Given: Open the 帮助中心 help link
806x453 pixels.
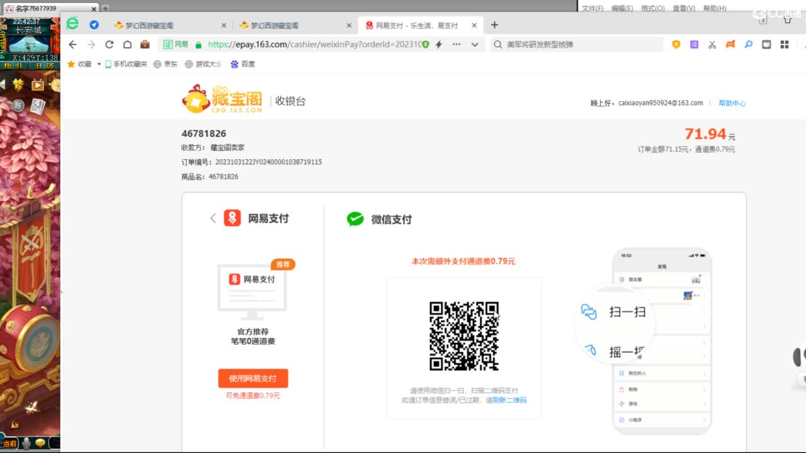Looking at the screenshot, I should [x=732, y=103].
